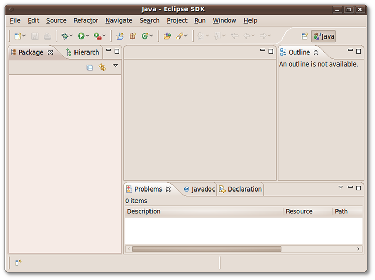This screenshot has height=280, width=375.
Task: Click the green Run button icon
Action: [81, 36]
